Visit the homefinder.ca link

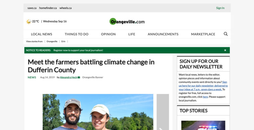pyautogui.click(x=48, y=8)
